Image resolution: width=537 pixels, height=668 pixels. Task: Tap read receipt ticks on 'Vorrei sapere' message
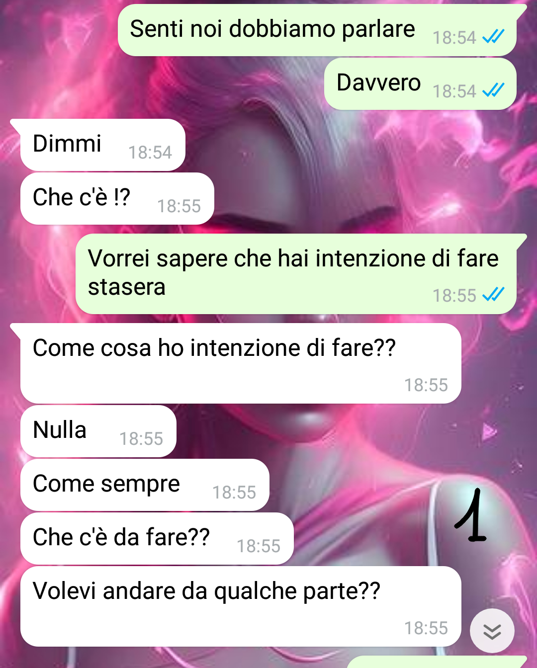[493, 295]
